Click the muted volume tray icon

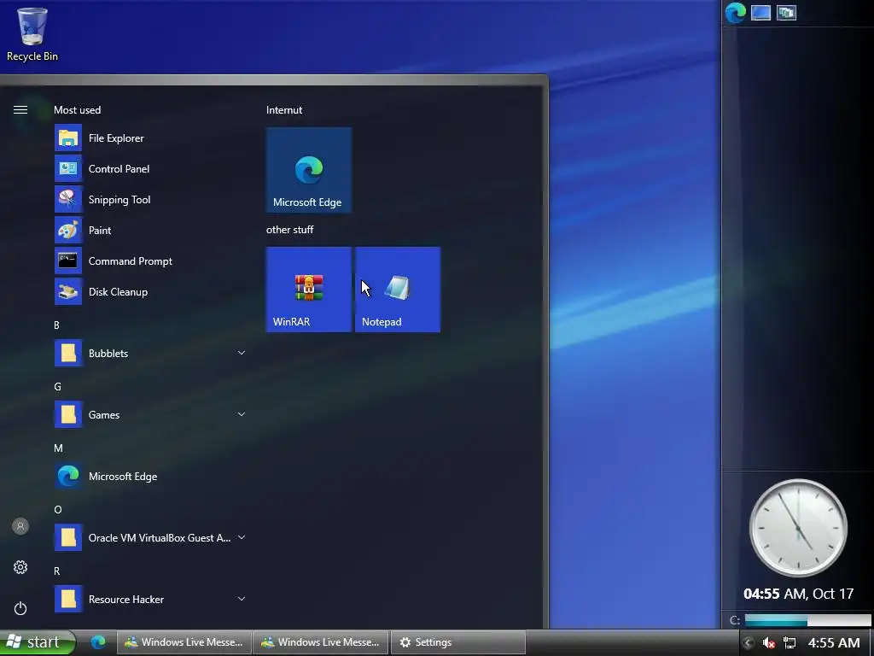tap(769, 642)
